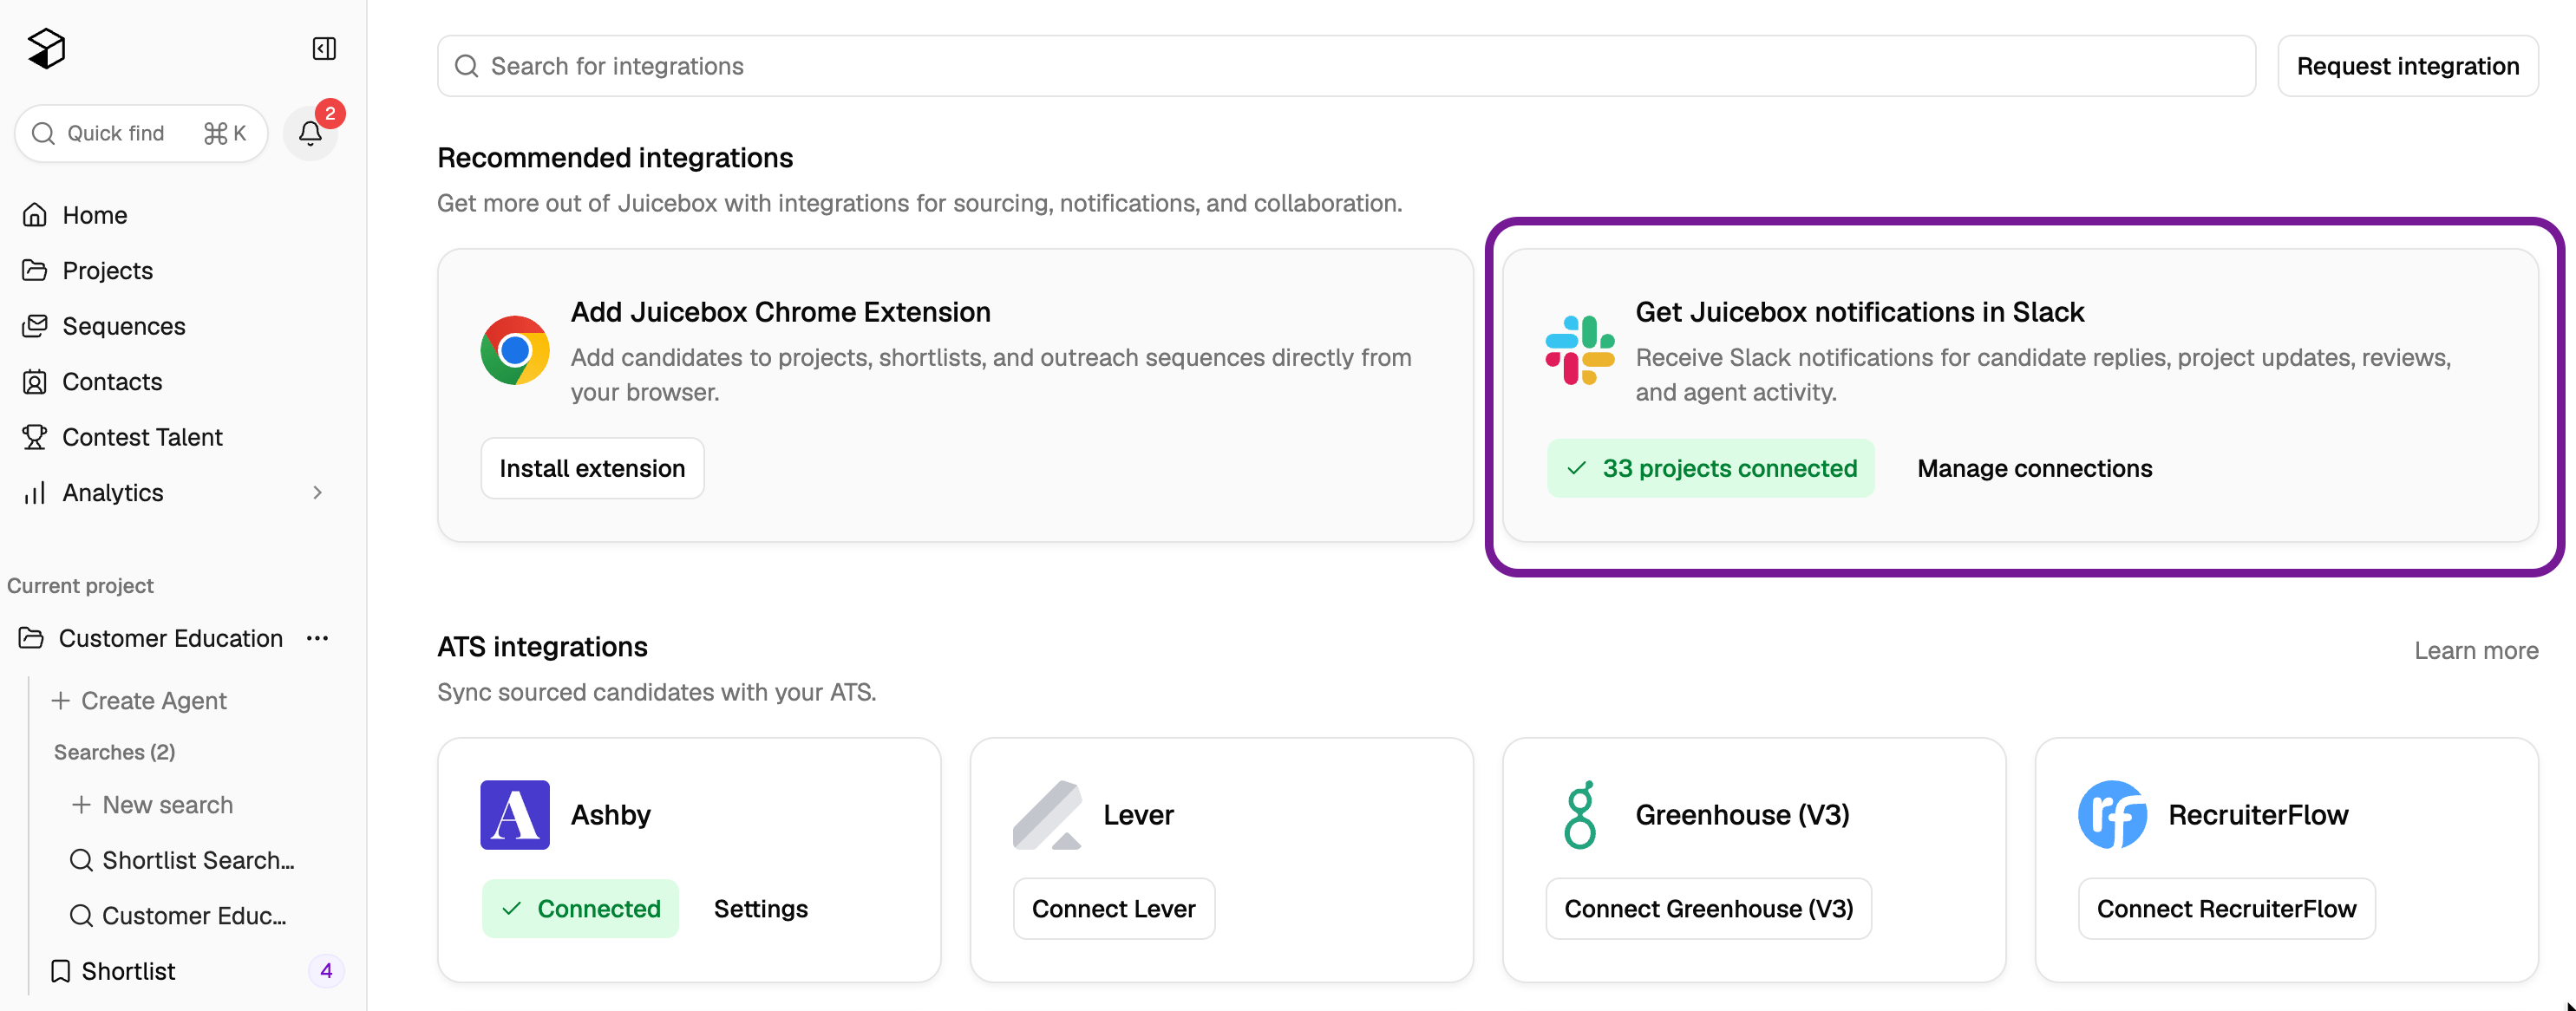The image size is (2576, 1011).
Task: Expand the Analytics chevron
Action: tap(317, 492)
